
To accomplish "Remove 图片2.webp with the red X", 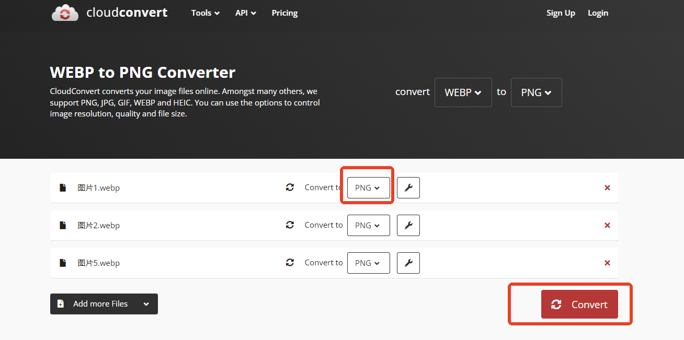I will [x=607, y=226].
